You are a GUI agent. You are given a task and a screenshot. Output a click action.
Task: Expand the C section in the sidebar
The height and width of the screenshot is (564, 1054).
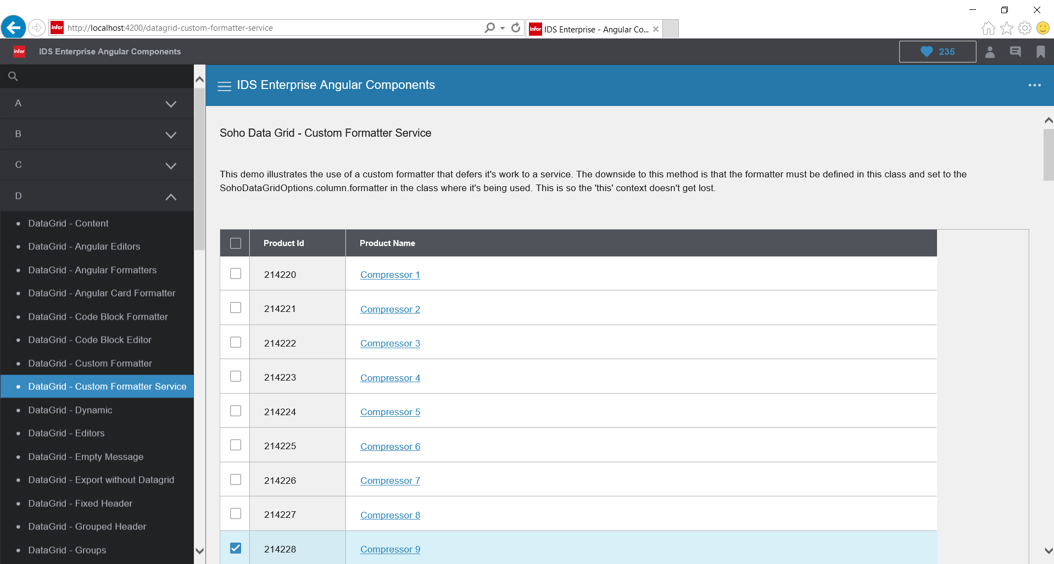pyautogui.click(x=97, y=165)
